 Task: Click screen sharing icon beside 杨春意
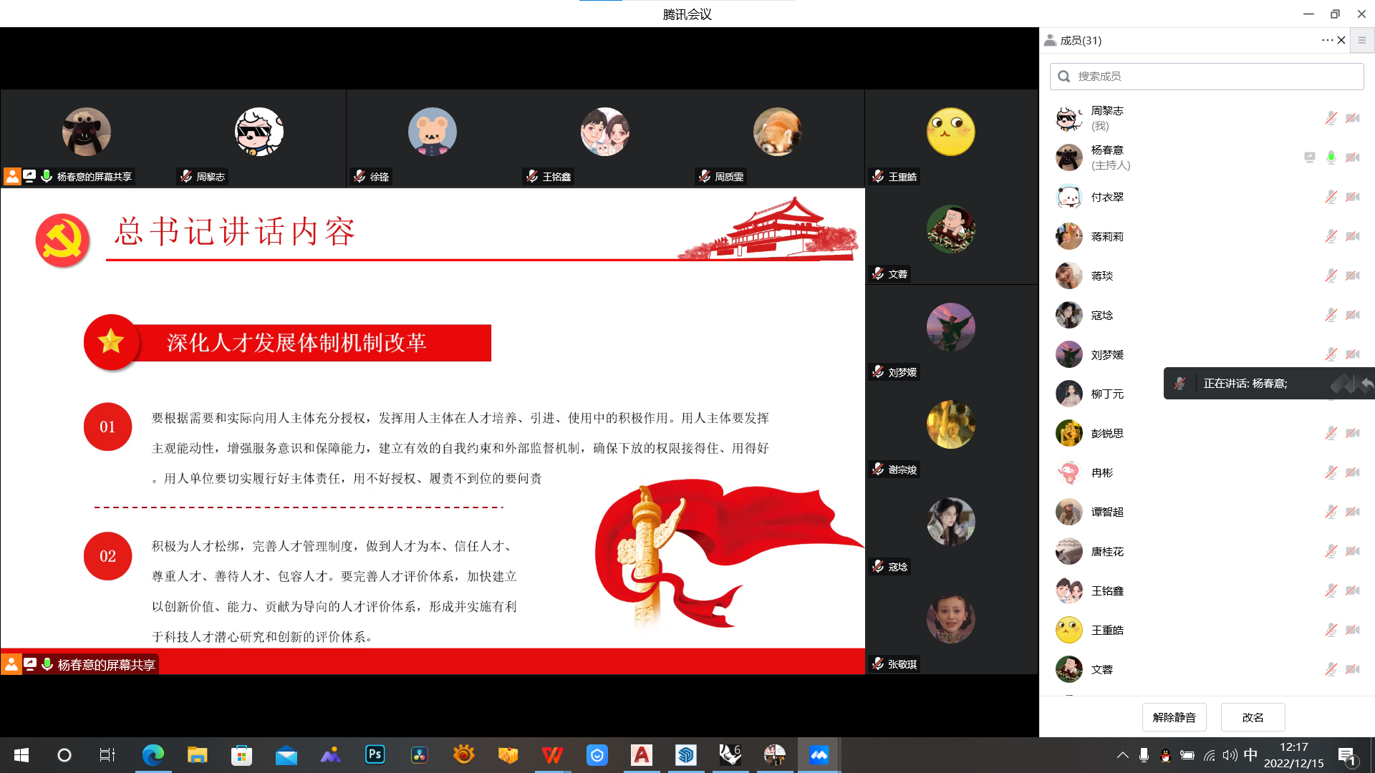tap(1309, 157)
